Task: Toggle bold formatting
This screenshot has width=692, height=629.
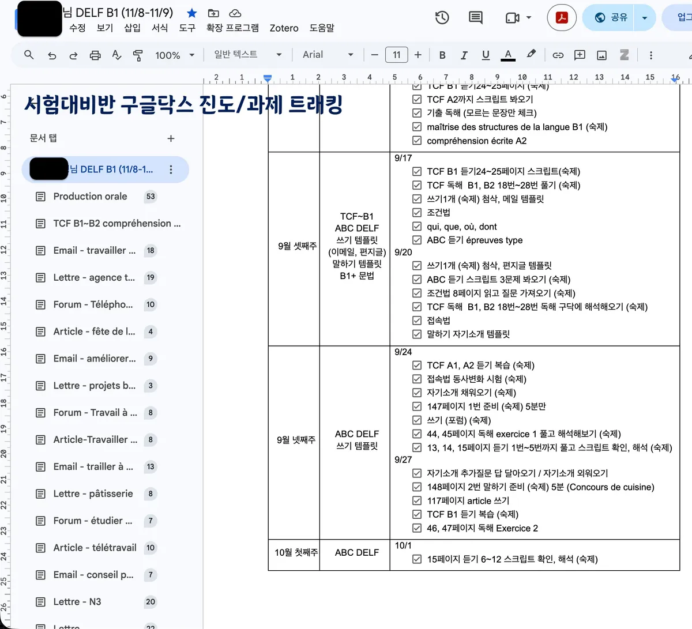Action: (442, 55)
